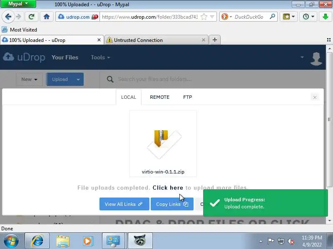The image size is (333, 249).
Task: Click the file search magnifier icon
Action: pos(110,79)
